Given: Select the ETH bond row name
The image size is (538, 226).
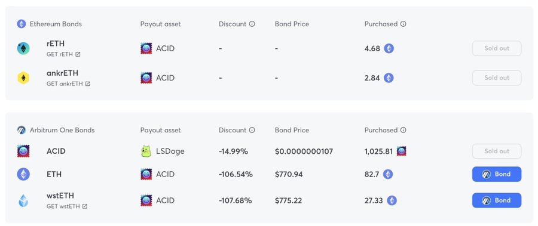Looking at the screenshot, I should (x=54, y=174).
